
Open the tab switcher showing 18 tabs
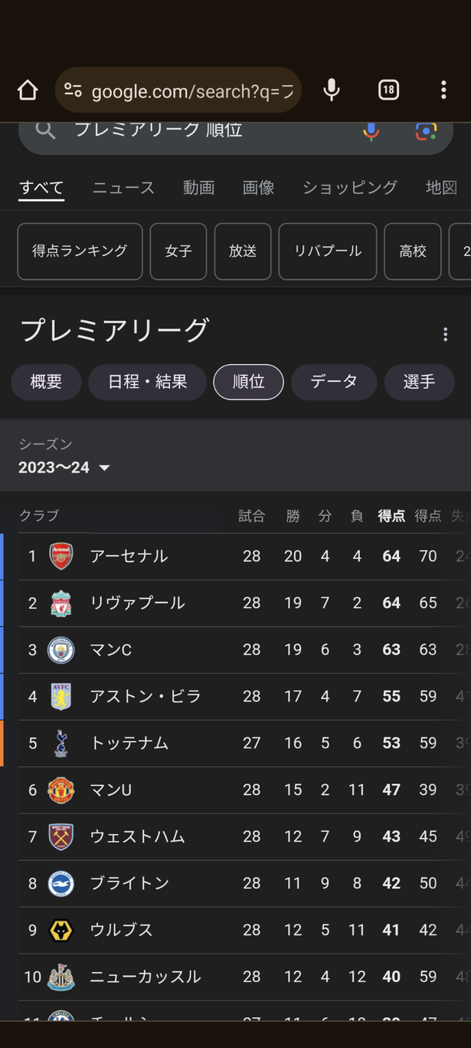tap(388, 90)
